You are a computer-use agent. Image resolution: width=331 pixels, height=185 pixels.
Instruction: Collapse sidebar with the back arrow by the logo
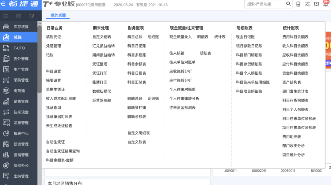tap(3, 4)
